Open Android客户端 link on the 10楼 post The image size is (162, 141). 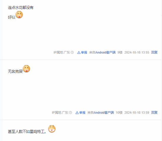104,113
